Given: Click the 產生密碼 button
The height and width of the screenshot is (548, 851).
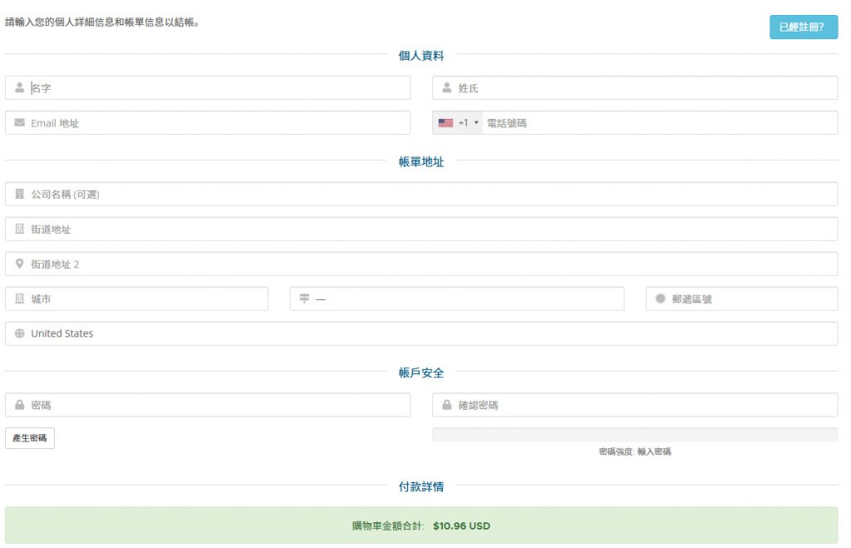Looking at the screenshot, I should coord(30,437).
